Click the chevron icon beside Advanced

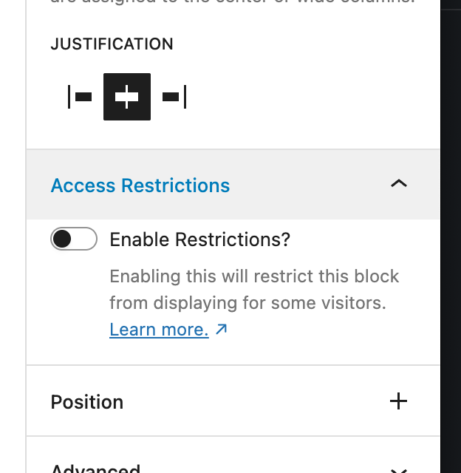coord(399,471)
